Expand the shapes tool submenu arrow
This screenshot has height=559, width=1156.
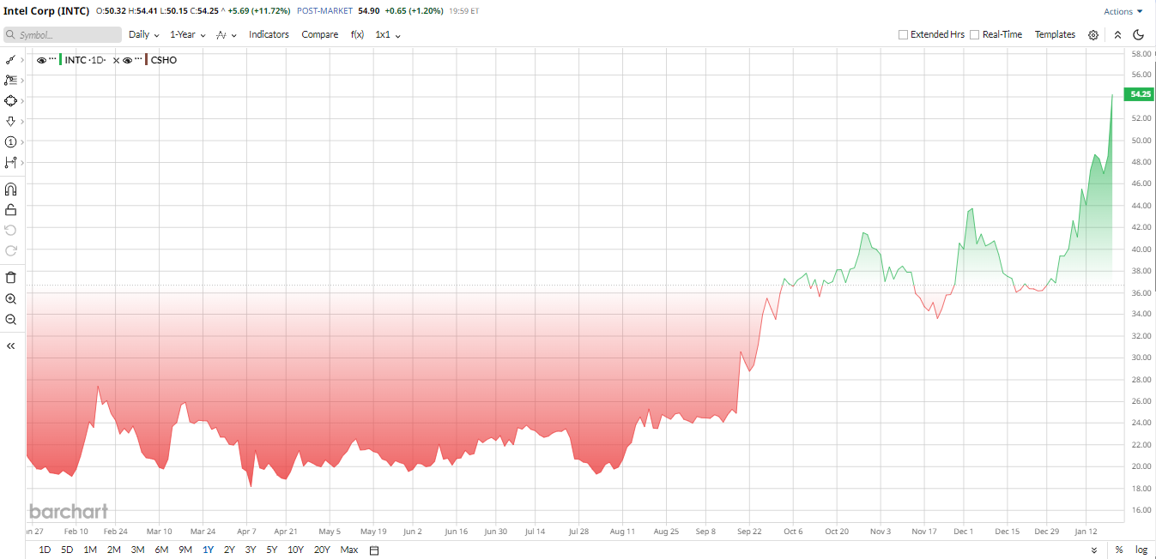coord(21,100)
